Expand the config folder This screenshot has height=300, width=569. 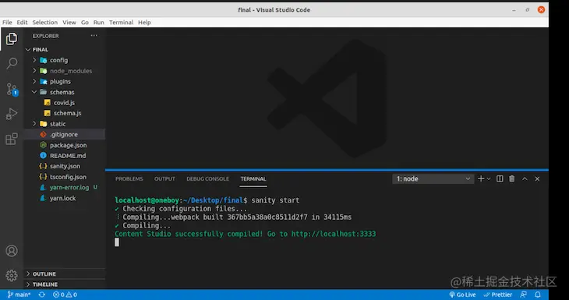[65, 60]
